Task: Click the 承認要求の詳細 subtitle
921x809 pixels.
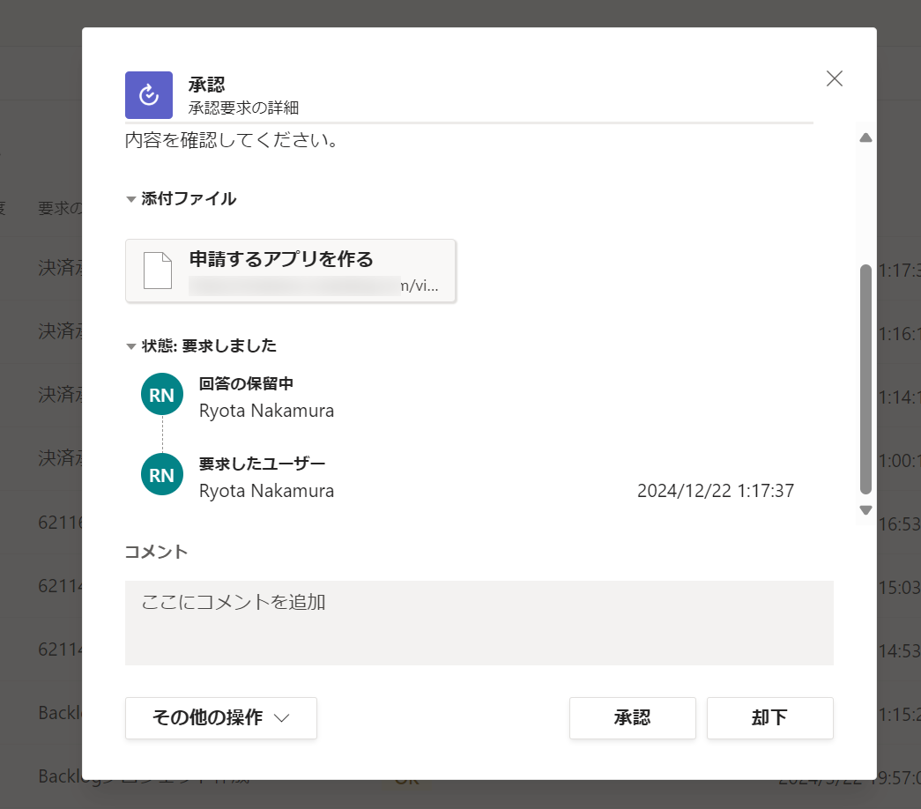Action: [243, 108]
